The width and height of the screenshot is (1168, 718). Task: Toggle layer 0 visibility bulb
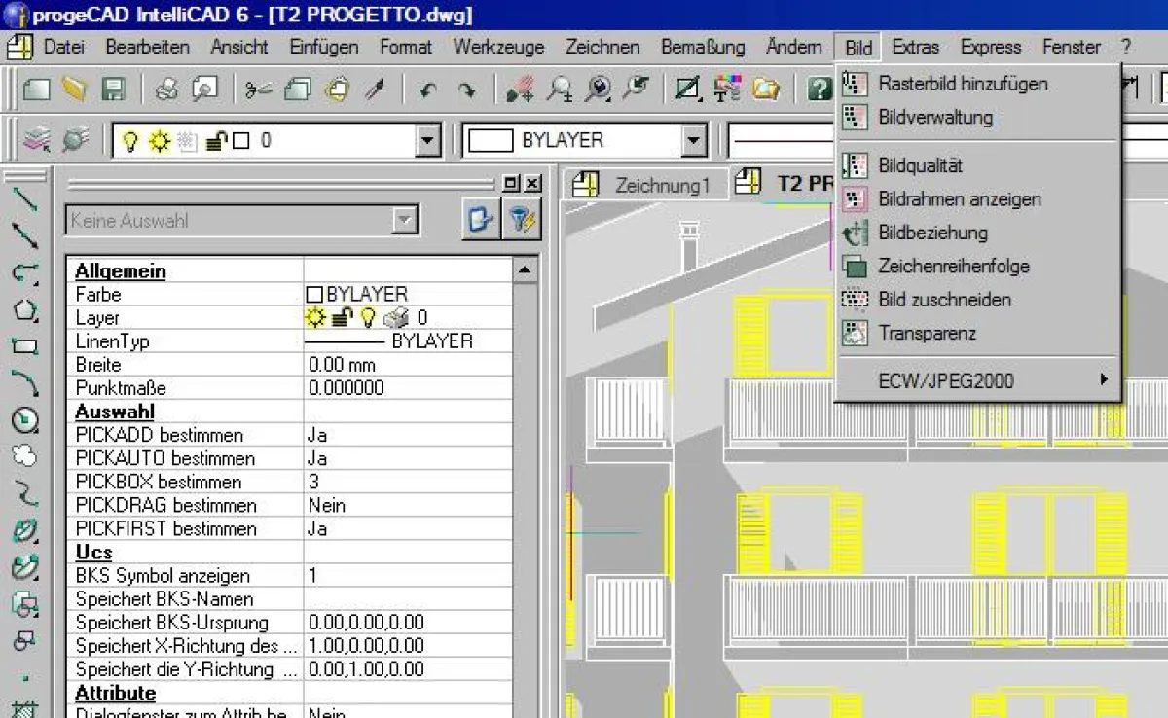pos(130,139)
